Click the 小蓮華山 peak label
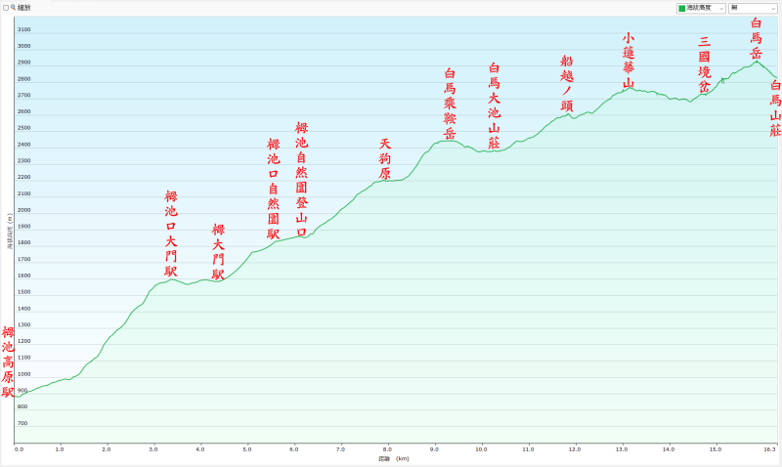The height and width of the screenshot is (467, 782). click(x=629, y=61)
